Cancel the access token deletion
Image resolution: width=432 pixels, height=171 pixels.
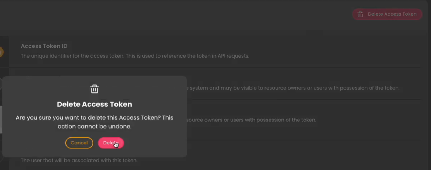[x=79, y=143]
